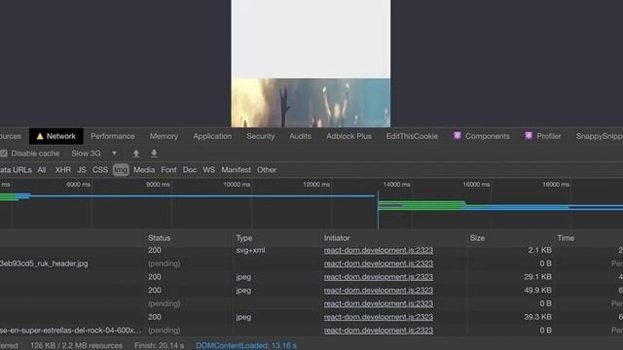The width and height of the screenshot is (623, 350).
Task: Switch to the Application tab
Action: 212,136
